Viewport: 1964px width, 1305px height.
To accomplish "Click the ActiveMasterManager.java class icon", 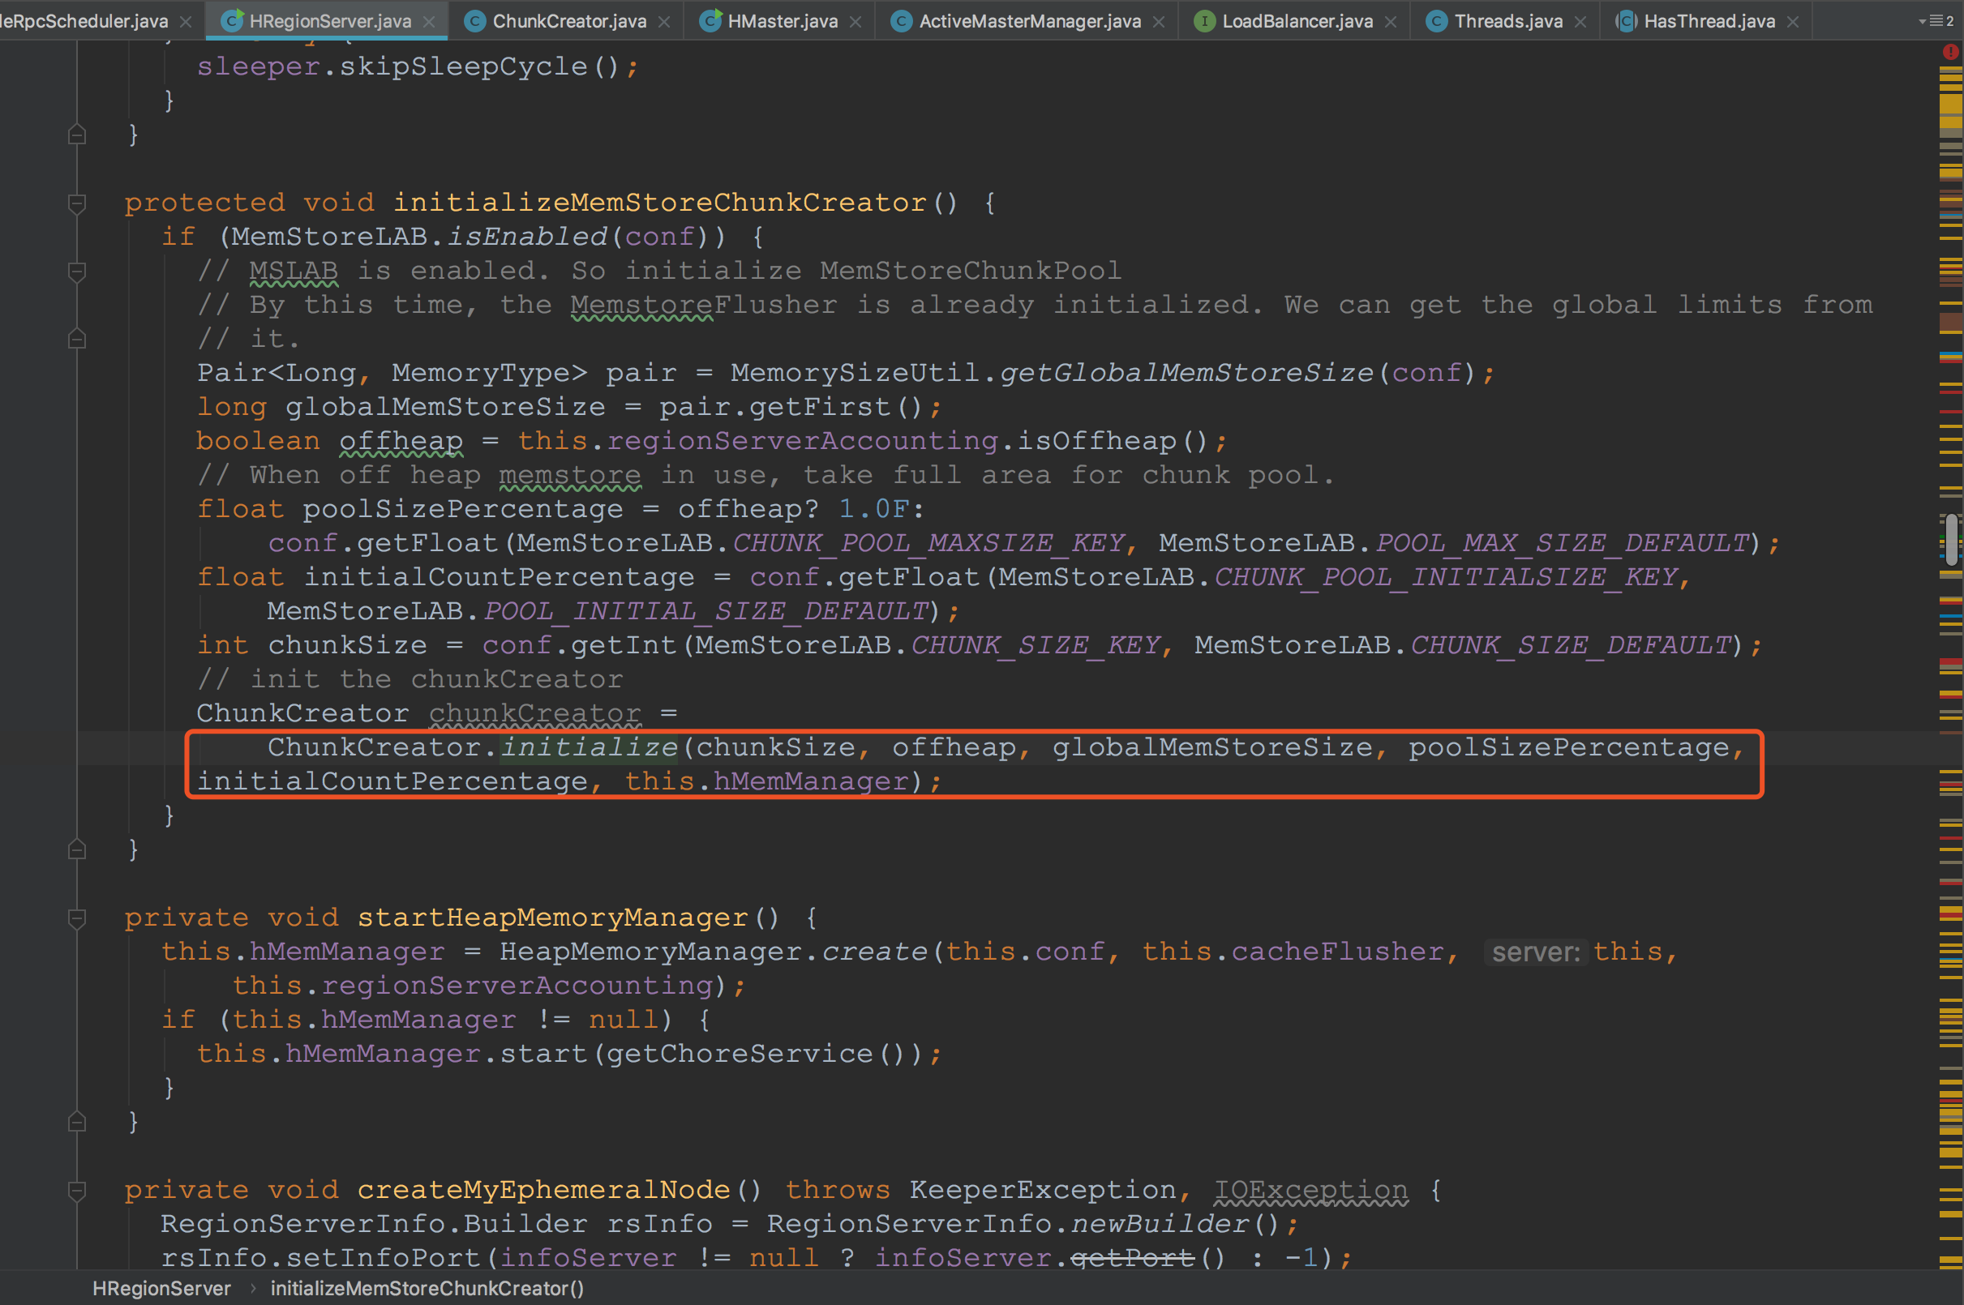I will click(x=901, y=21).
